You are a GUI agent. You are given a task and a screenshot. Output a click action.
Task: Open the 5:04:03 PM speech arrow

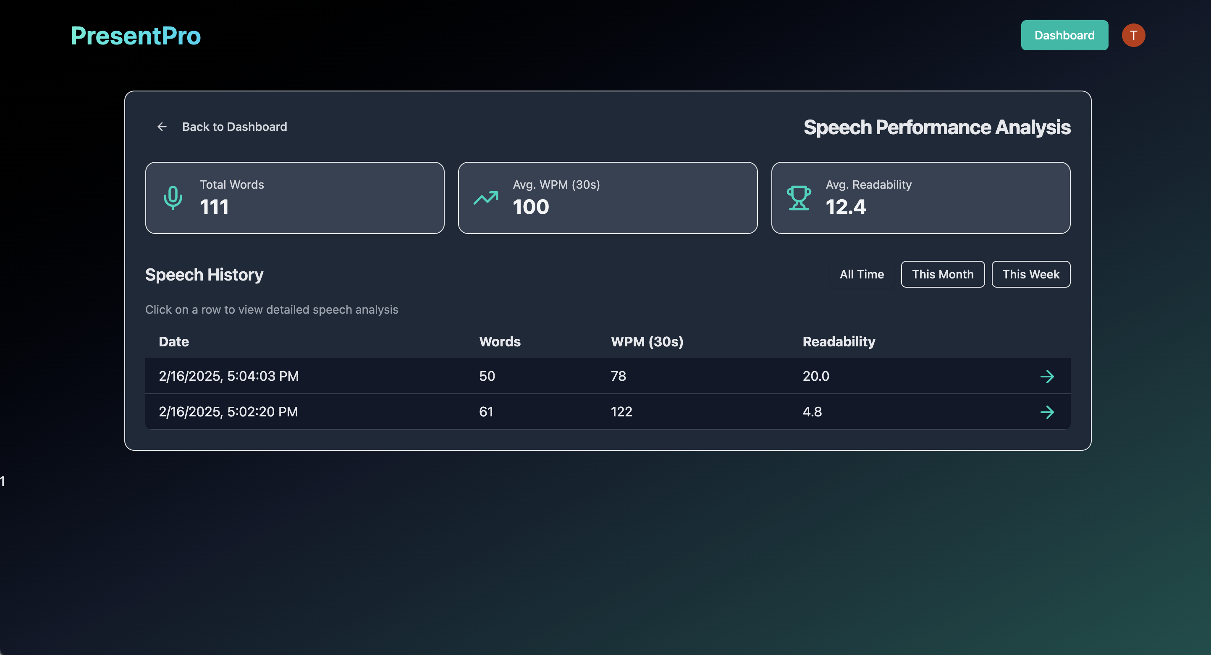(1047, 376)
